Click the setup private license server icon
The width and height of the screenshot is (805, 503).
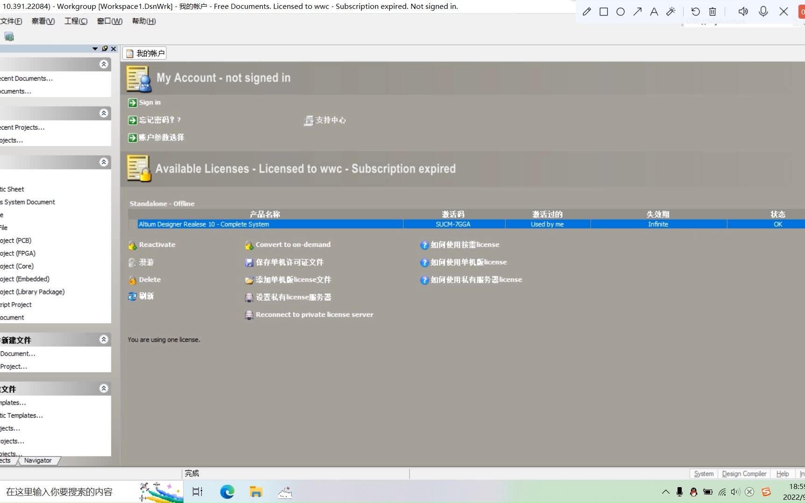coord(249,297)
